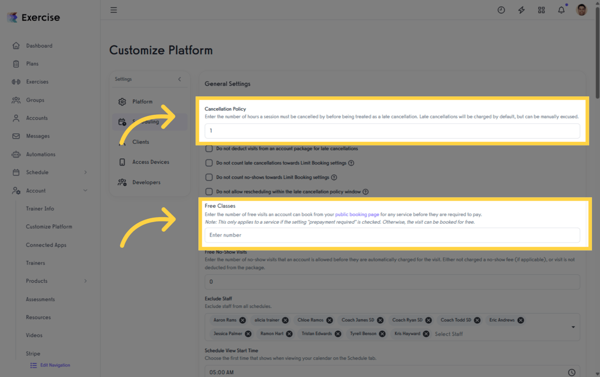Remove Coach Ryan SD from excluded staff

[x=428, y=320]
